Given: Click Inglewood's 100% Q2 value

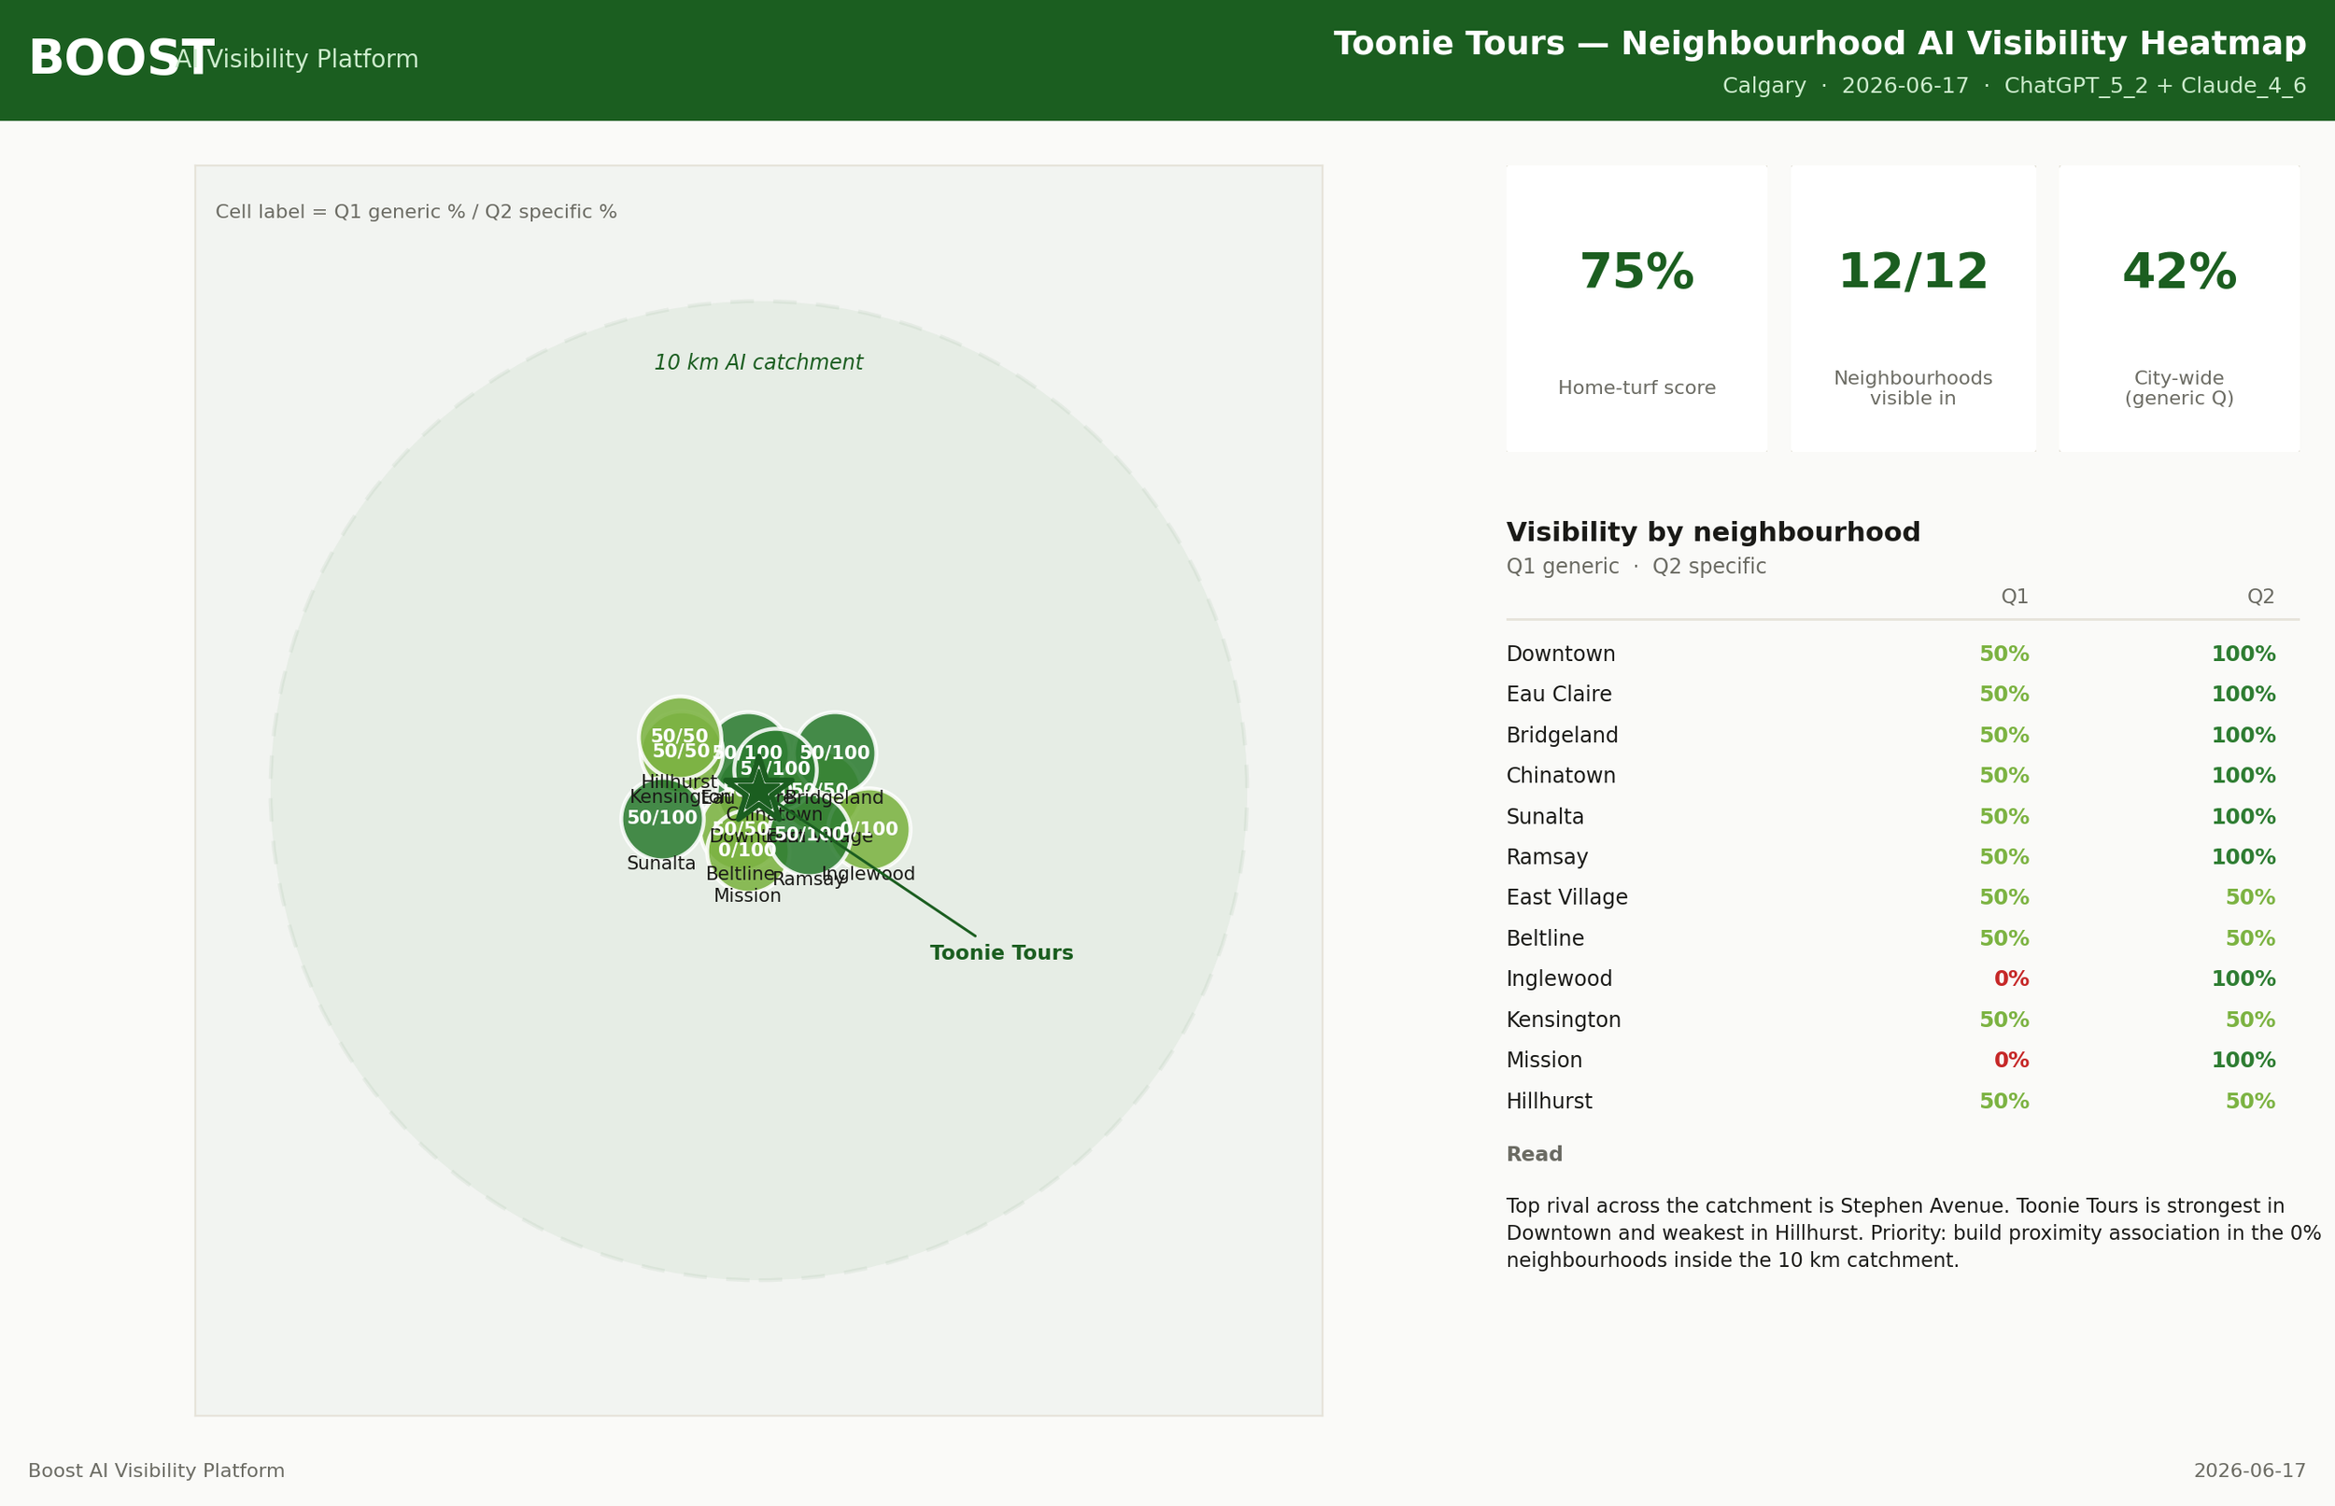Looking at the screenshot, I should pos(2243,978).
